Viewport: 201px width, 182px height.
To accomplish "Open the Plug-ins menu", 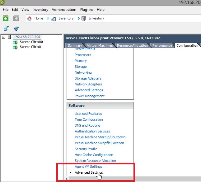I will pyautogui.click(x=87, y=10).
